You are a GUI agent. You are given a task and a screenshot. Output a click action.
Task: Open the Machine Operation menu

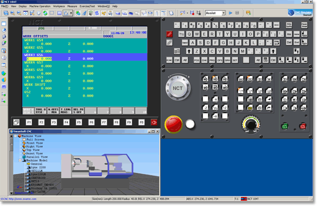click(x=40, y=6)
